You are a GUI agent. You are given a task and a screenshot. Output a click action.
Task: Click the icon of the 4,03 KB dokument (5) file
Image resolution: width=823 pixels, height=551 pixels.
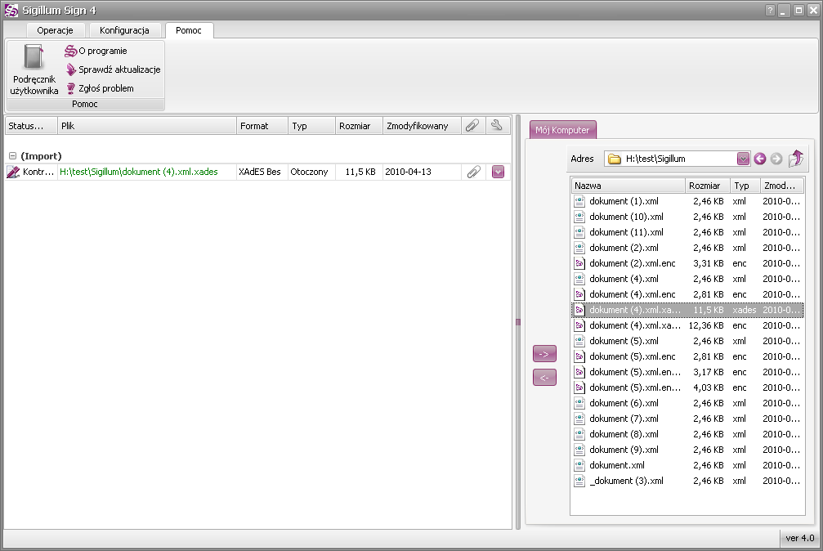point(579,387)
